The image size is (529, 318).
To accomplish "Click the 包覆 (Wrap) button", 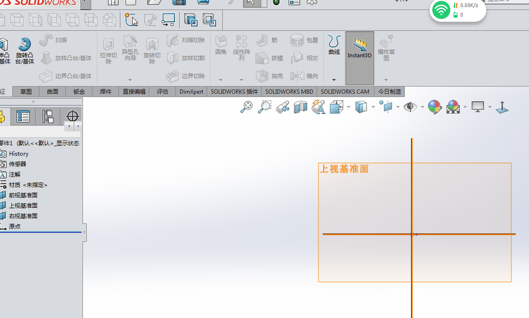I will (303, 40).
